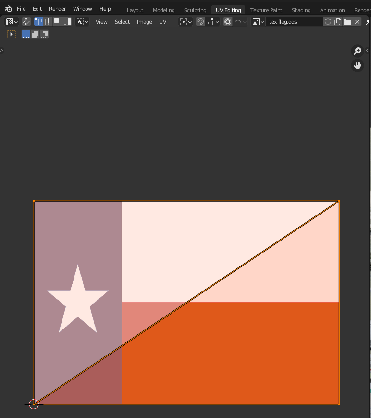Screen dimensions: 371x418
Task: Set selection mode to new selection
Action: click(x=26, y=34)
